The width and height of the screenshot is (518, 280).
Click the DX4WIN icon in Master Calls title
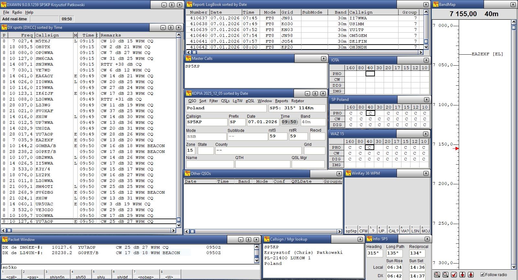point(188,59)
